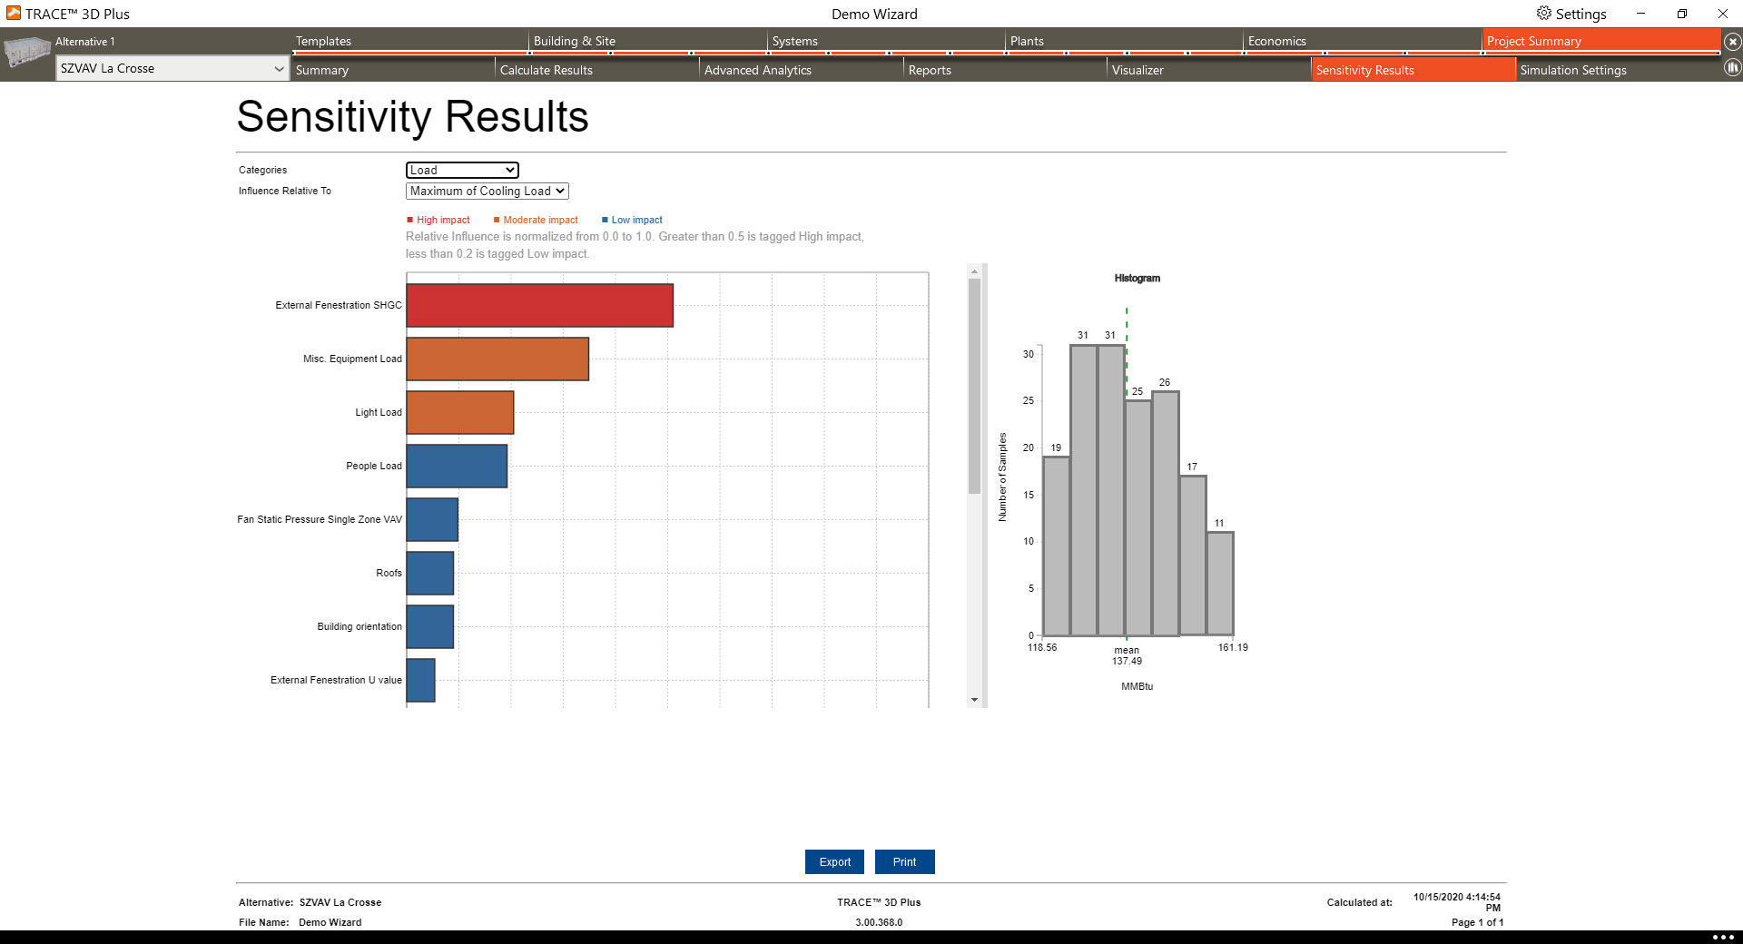This screenshot has height=944, width=1743.
Task: Open the Categories Load dropdown
Action: coord(462,170)
